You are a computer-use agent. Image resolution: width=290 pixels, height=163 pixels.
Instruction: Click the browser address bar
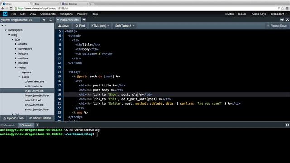146,8
